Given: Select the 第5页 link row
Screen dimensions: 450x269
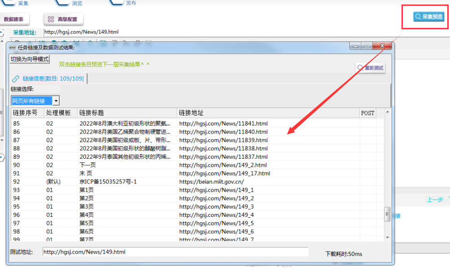Looking at the screenshot, I should (198, 224).
